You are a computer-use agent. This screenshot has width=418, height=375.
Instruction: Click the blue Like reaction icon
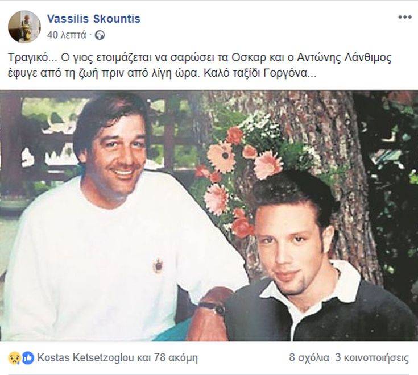pos(28,358)
